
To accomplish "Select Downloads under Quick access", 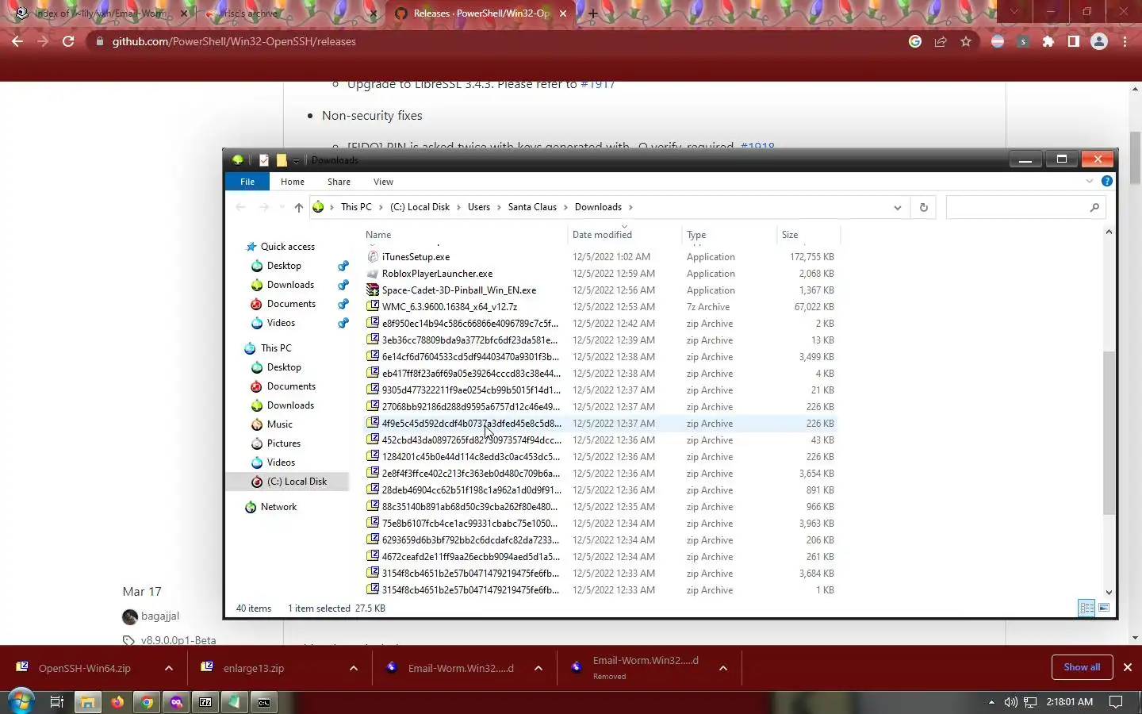I will (290, 285).
